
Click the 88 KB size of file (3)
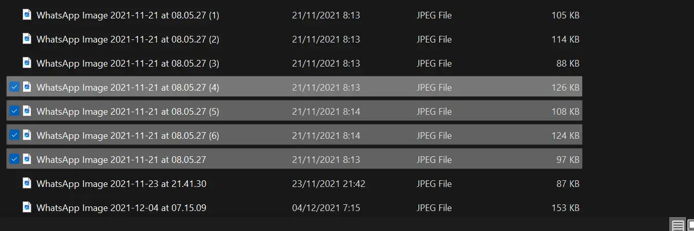[568, 64]
